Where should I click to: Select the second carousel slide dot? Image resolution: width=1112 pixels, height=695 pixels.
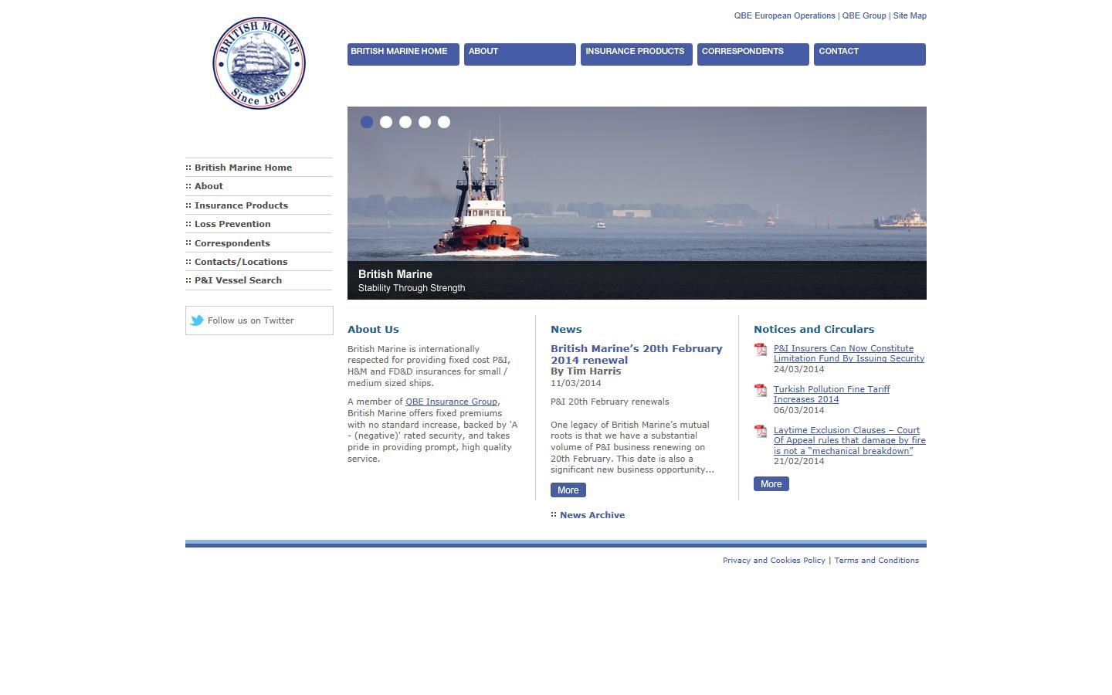[x=386, y=121]
